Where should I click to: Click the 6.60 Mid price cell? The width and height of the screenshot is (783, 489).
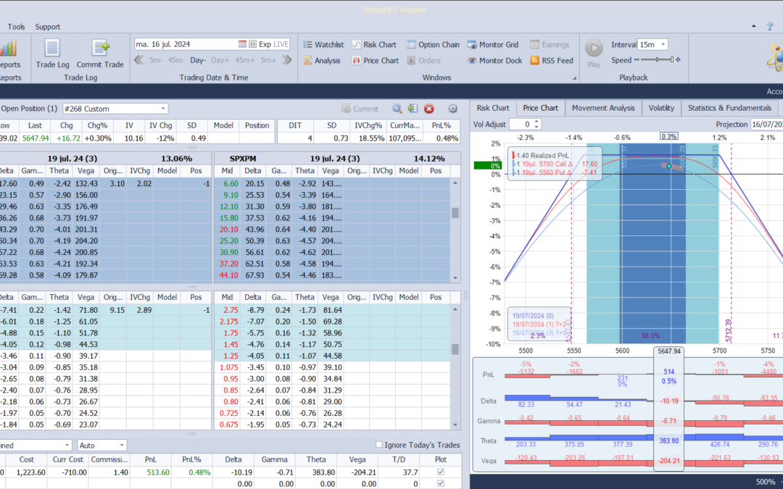227,183
